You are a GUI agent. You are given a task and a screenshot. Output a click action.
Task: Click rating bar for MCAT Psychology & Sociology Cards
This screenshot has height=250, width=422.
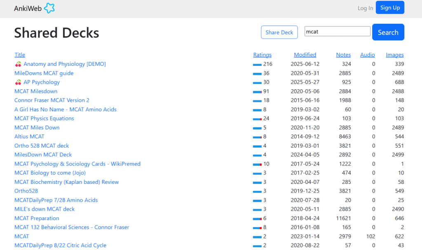point(257,164)
